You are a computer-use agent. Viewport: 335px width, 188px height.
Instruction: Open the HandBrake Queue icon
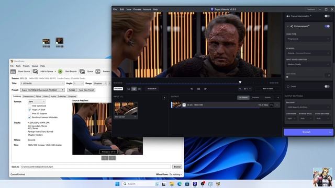pyautogui.click(x=82, y=72)
